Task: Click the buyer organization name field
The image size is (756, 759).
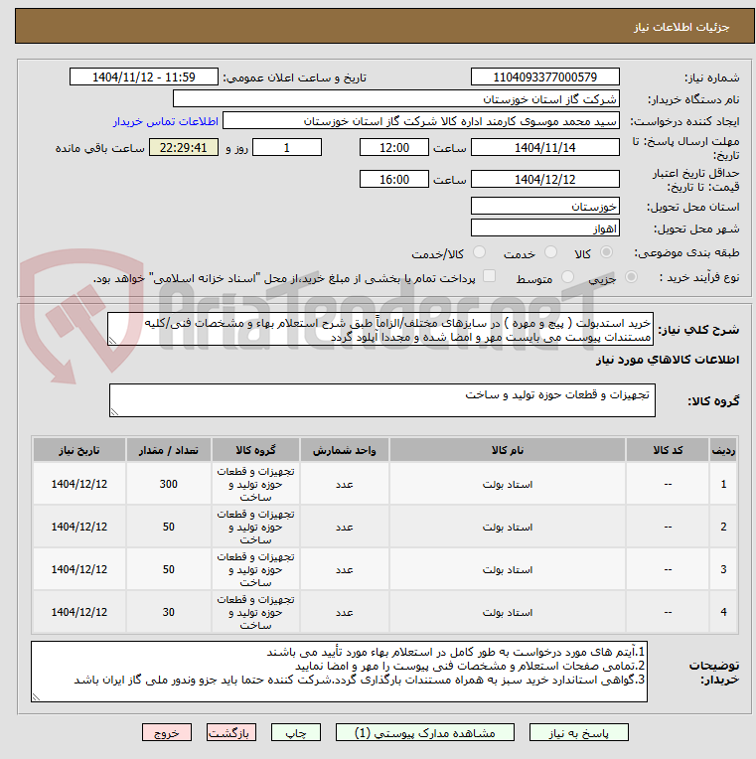Action: click(396, 98)
